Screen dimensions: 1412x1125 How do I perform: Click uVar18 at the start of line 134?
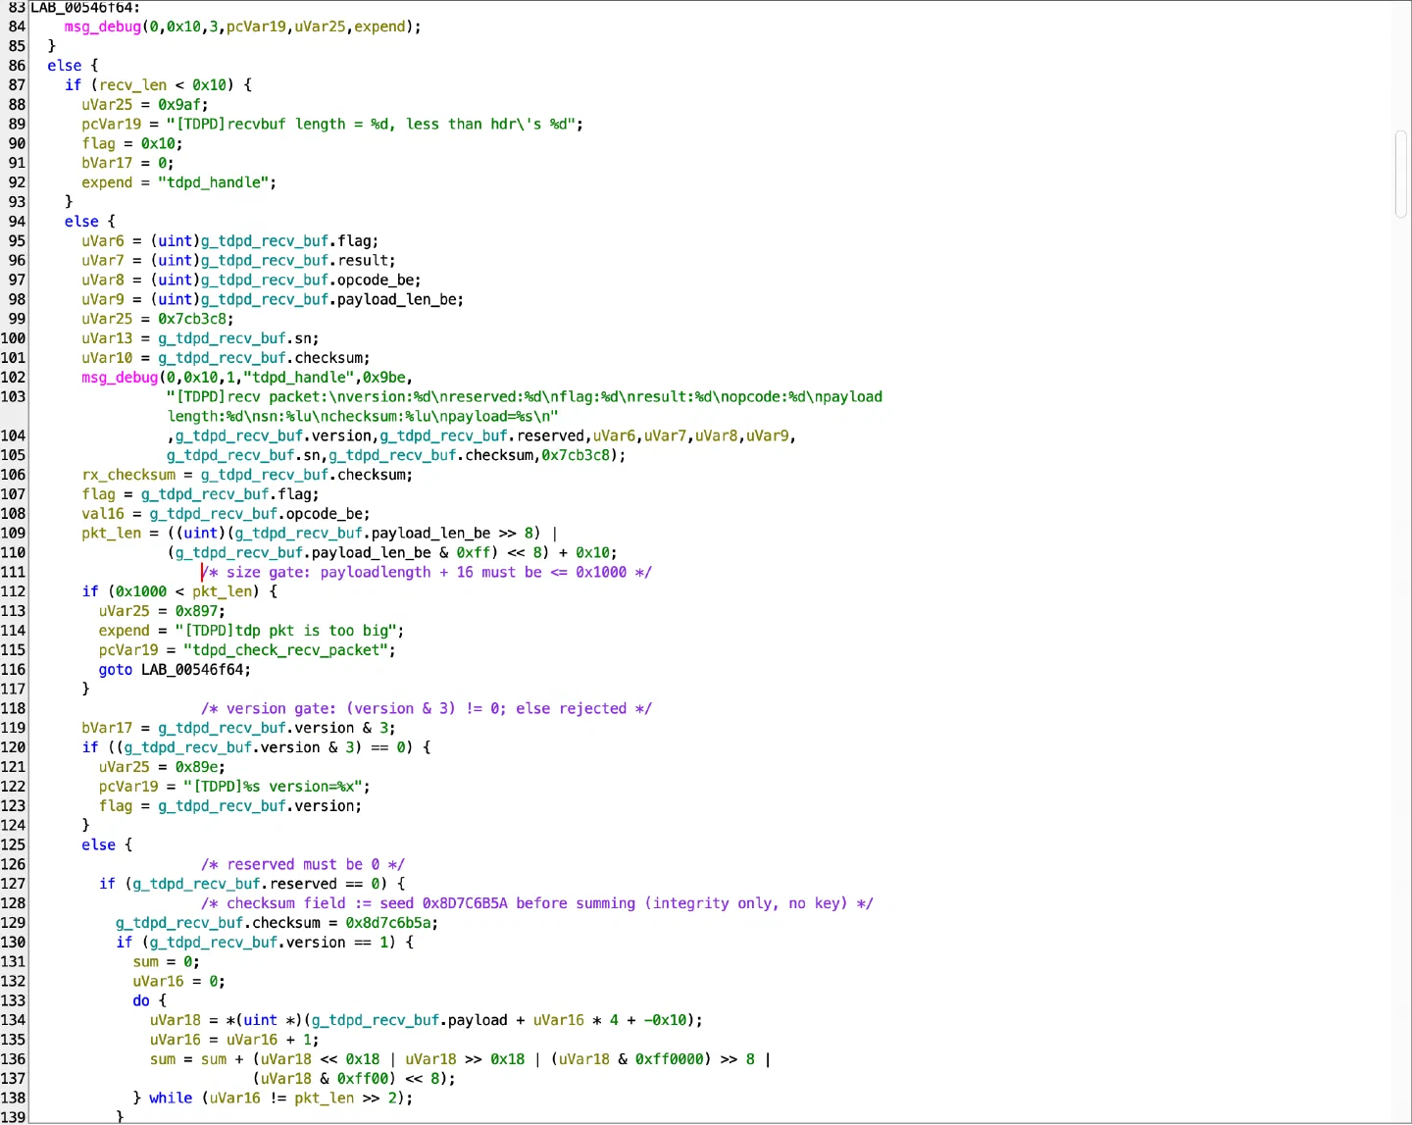[x=175, y=1020]
